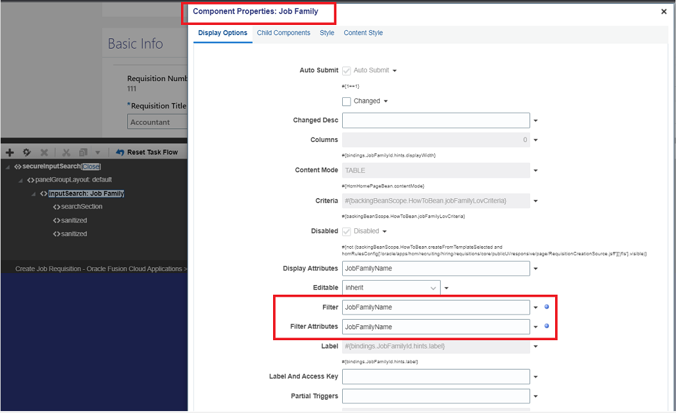Switch to the Child Components tab
The height and width of the screenshot is (413, 676).
pos(283,32)
